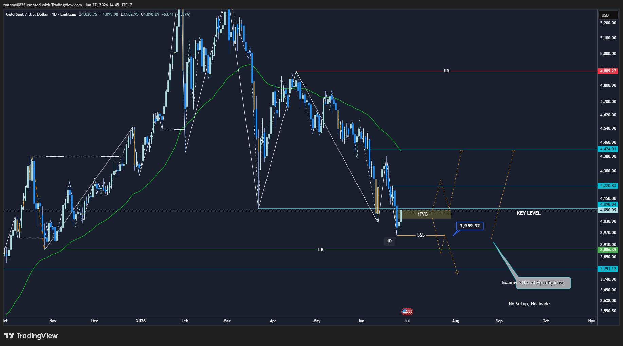Click the 3,970.00 price axis label
Viewport: 623px width, 346px height.
click(608, 233)
